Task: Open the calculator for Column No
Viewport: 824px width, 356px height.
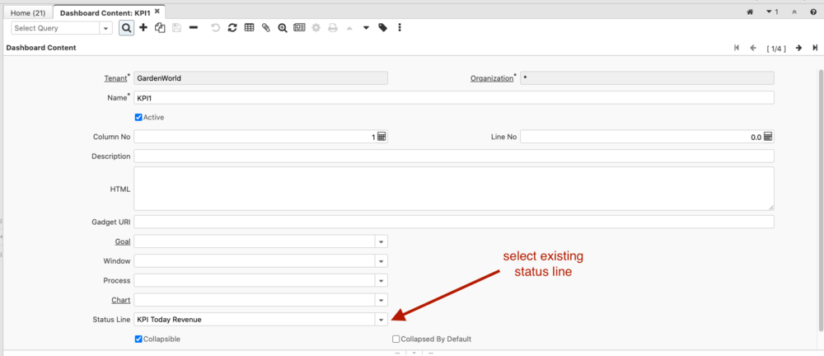Action: (382, 137)
